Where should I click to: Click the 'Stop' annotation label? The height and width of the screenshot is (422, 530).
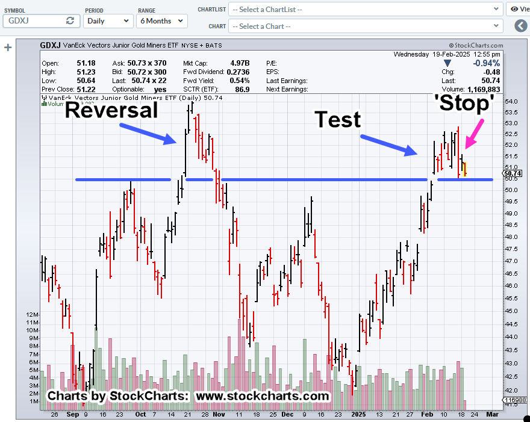(464, 102)
